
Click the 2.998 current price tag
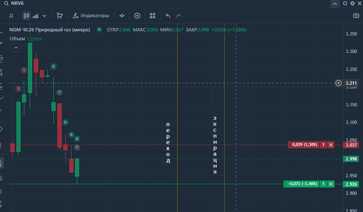(x=351, y=159)
